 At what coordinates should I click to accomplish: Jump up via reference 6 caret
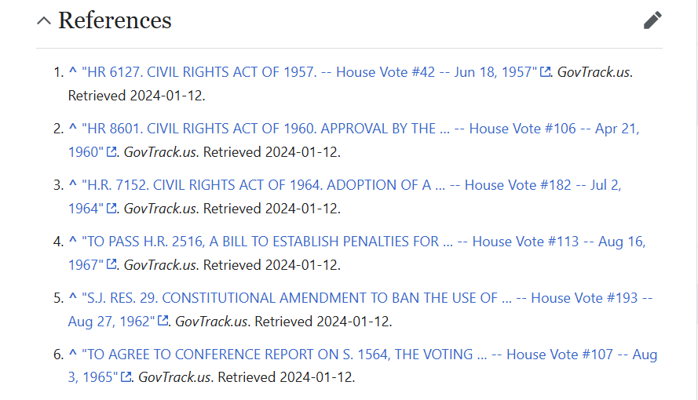point(73,353)
